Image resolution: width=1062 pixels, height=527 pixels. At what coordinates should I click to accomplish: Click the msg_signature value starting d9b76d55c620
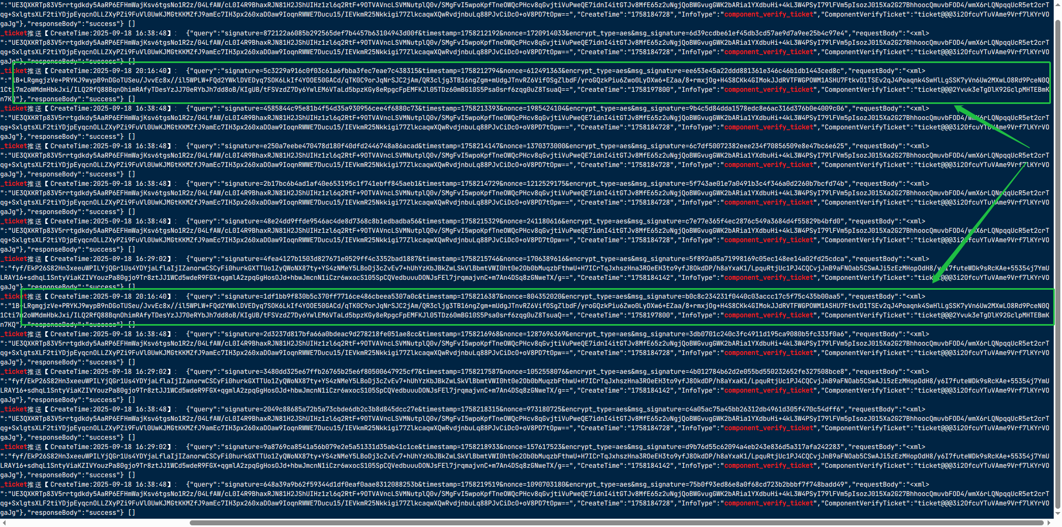763,447
